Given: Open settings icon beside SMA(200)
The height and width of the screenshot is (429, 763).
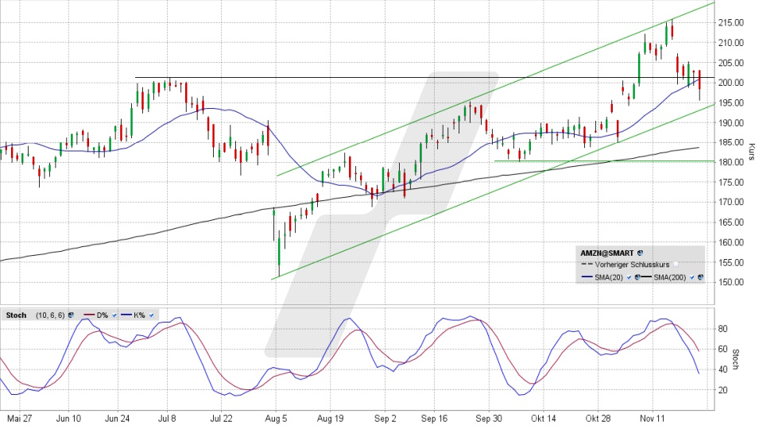Looking at the screenshot, I should [x=700, y=277].
